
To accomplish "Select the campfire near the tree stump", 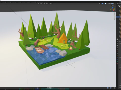I will click(x=71, y=48).
